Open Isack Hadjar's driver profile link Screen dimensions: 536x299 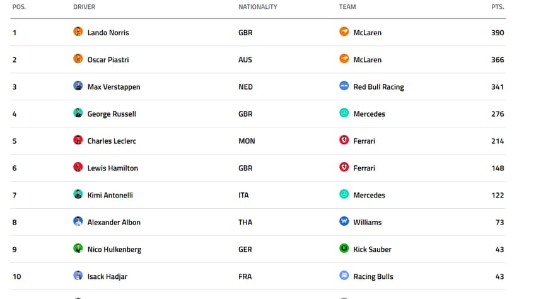(x=107, y=277)
